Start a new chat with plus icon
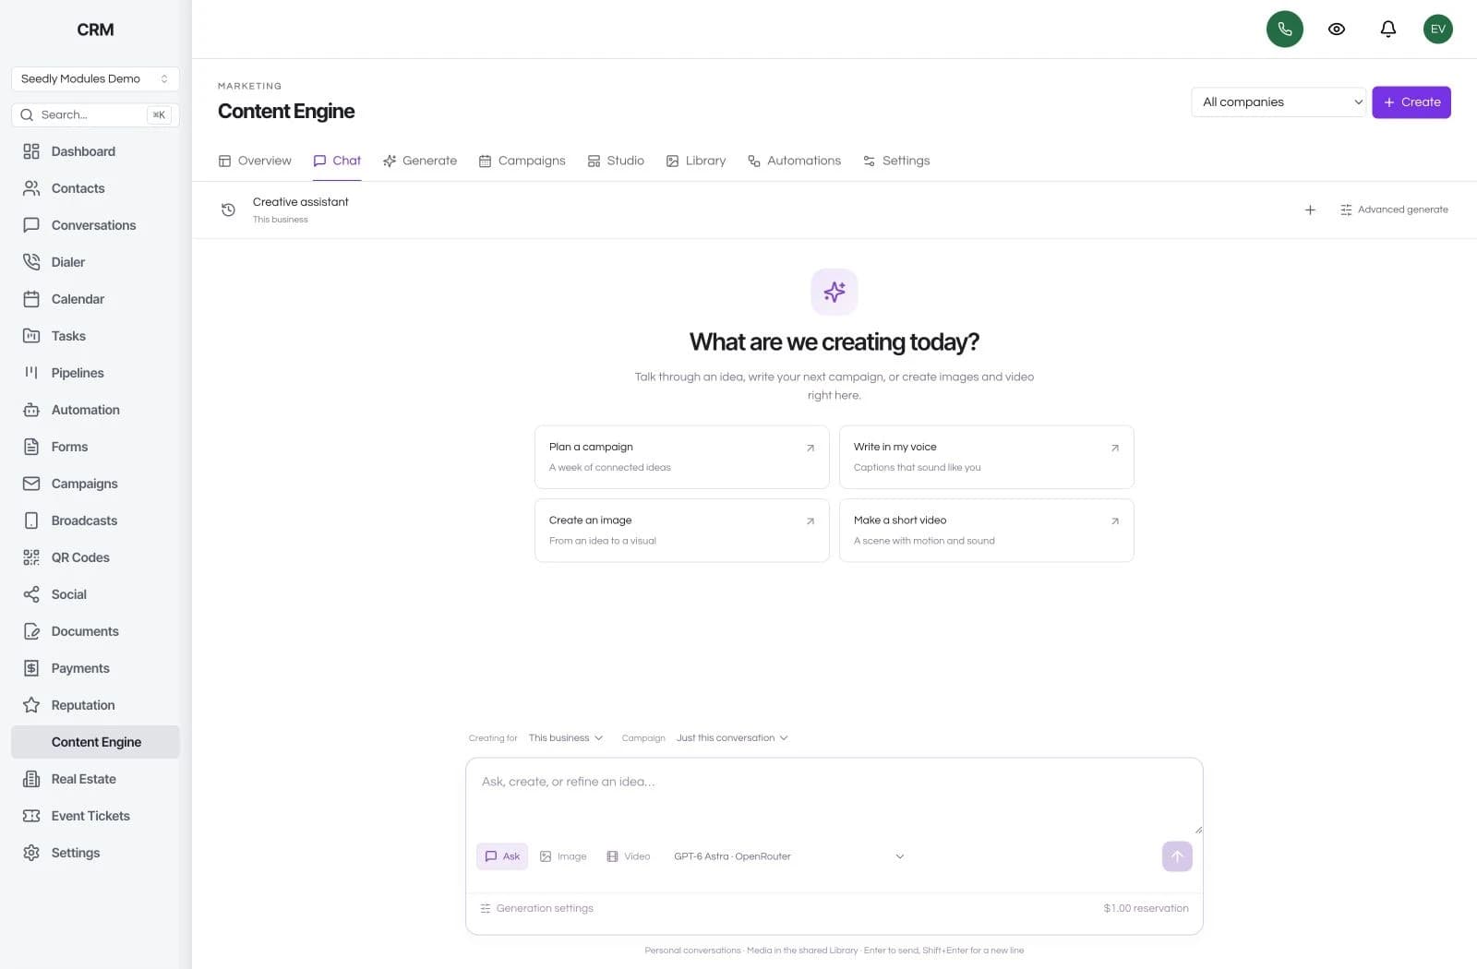This screenshot has width=1477, height=969. click(x=1309, y=209)
